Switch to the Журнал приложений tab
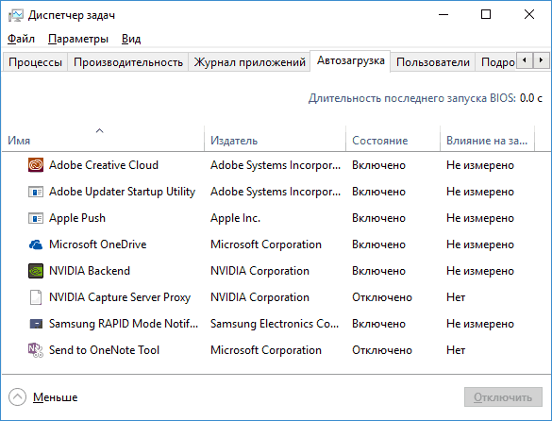This screenshot has height=421, width=552. point(249,62)
